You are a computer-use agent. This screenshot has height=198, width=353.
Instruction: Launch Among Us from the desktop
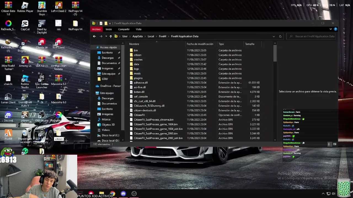tap(25, 62)
